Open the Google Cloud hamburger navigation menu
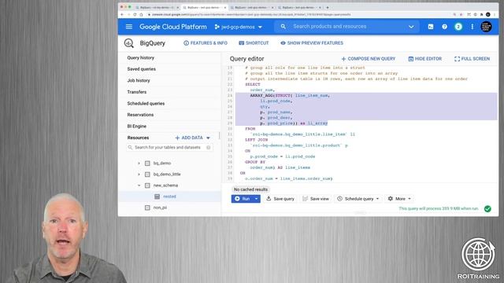This screenshot has height=283, width=504. (x=129, y=27)
